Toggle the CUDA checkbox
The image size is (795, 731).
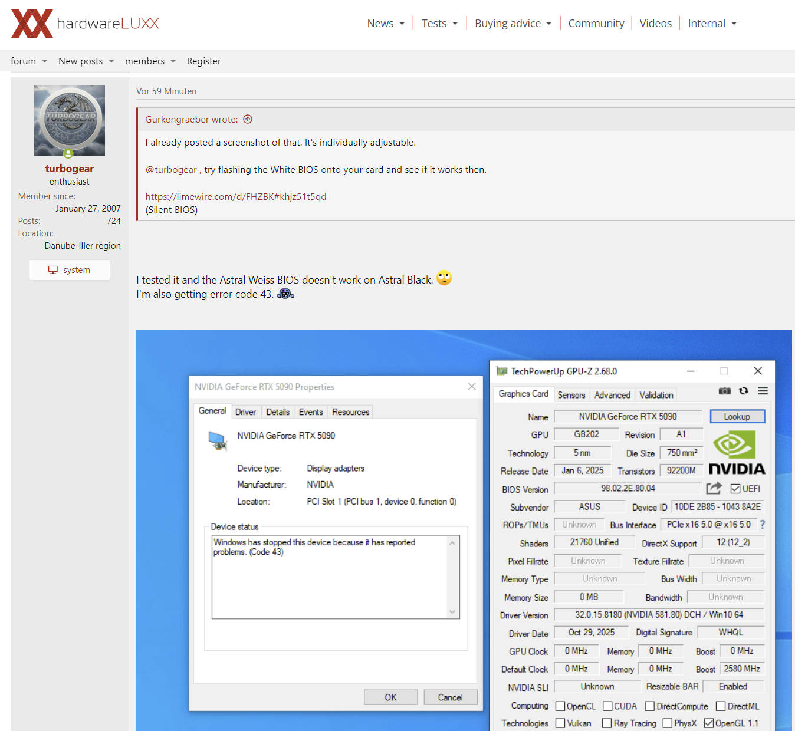coord(607,706)
